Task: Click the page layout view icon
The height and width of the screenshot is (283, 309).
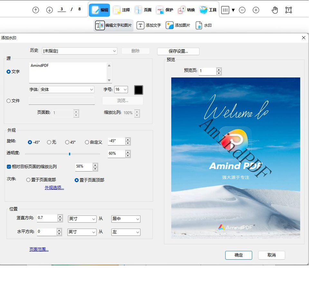Action: (x=225, y=10)
